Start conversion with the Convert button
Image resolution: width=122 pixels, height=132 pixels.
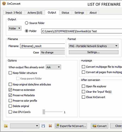tap(99, 126)
